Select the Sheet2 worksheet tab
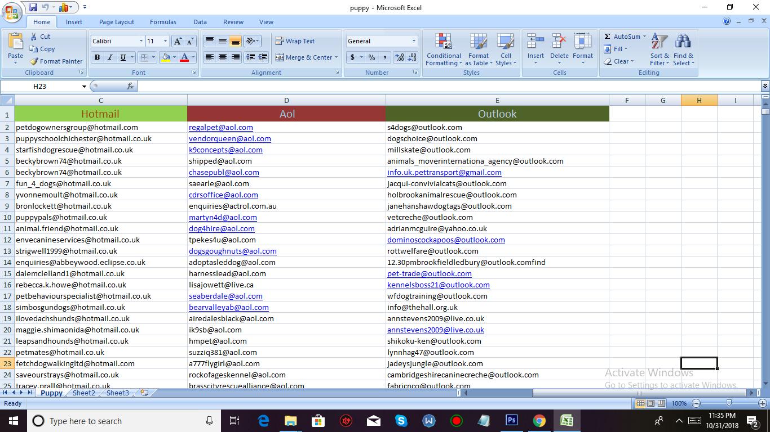Screen dimensions: 770x432 (x=83, y=393)
